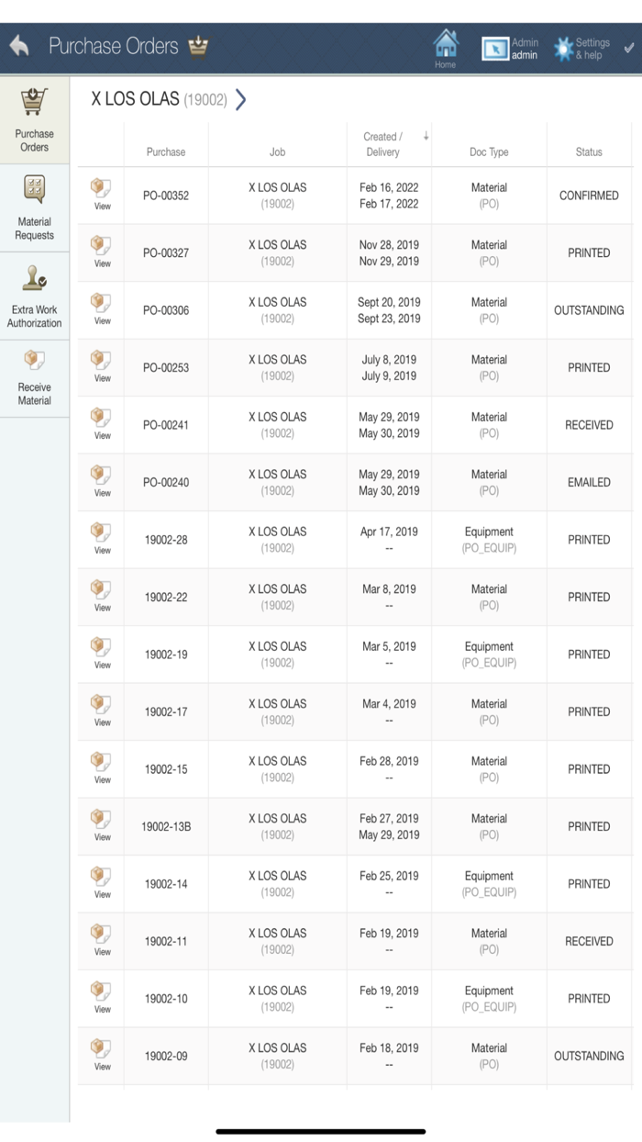Screen dimensions: 642x1142
Task: Click the checkmark in the top right corner
Action: 628,50
